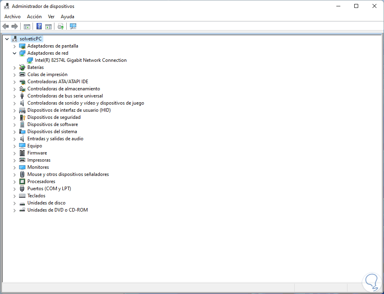The image size is (384, 294).
Task: Collapse Adaptadores de red
Action: (x=14, y=53)
